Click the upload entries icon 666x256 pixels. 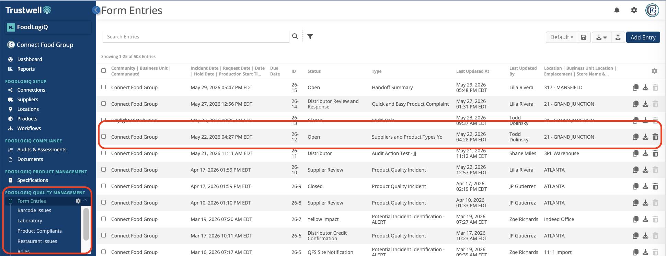[618, 37]
